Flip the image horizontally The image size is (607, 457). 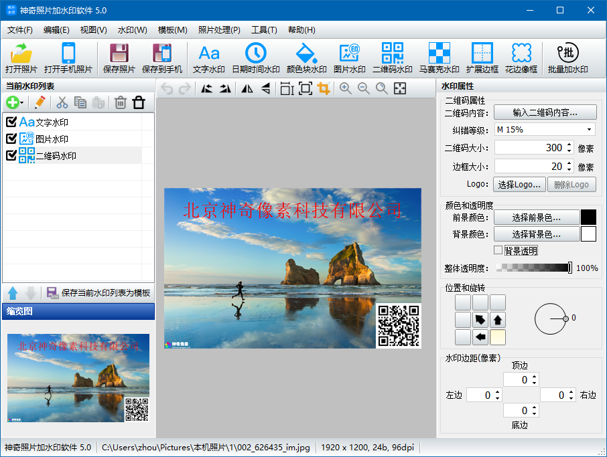coord(247,88)
